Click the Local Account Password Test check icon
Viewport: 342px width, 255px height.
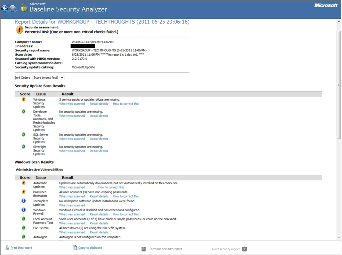pos(24,219)
